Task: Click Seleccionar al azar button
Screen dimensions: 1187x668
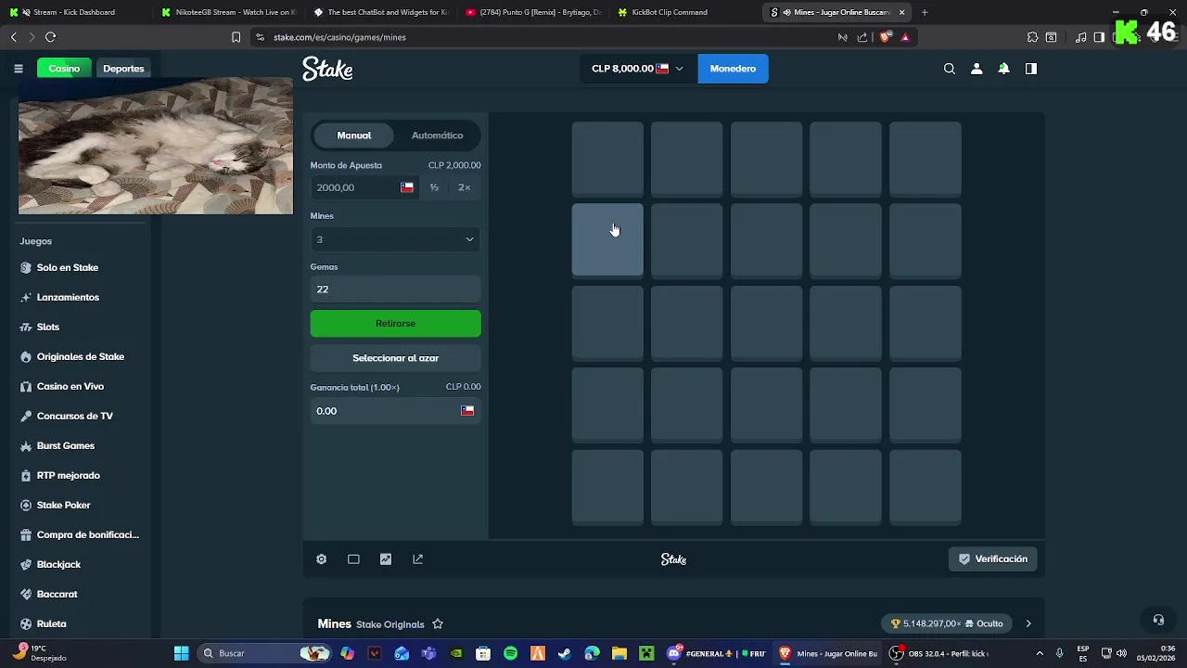Action: pyautogui.click(x=395, y=358)
